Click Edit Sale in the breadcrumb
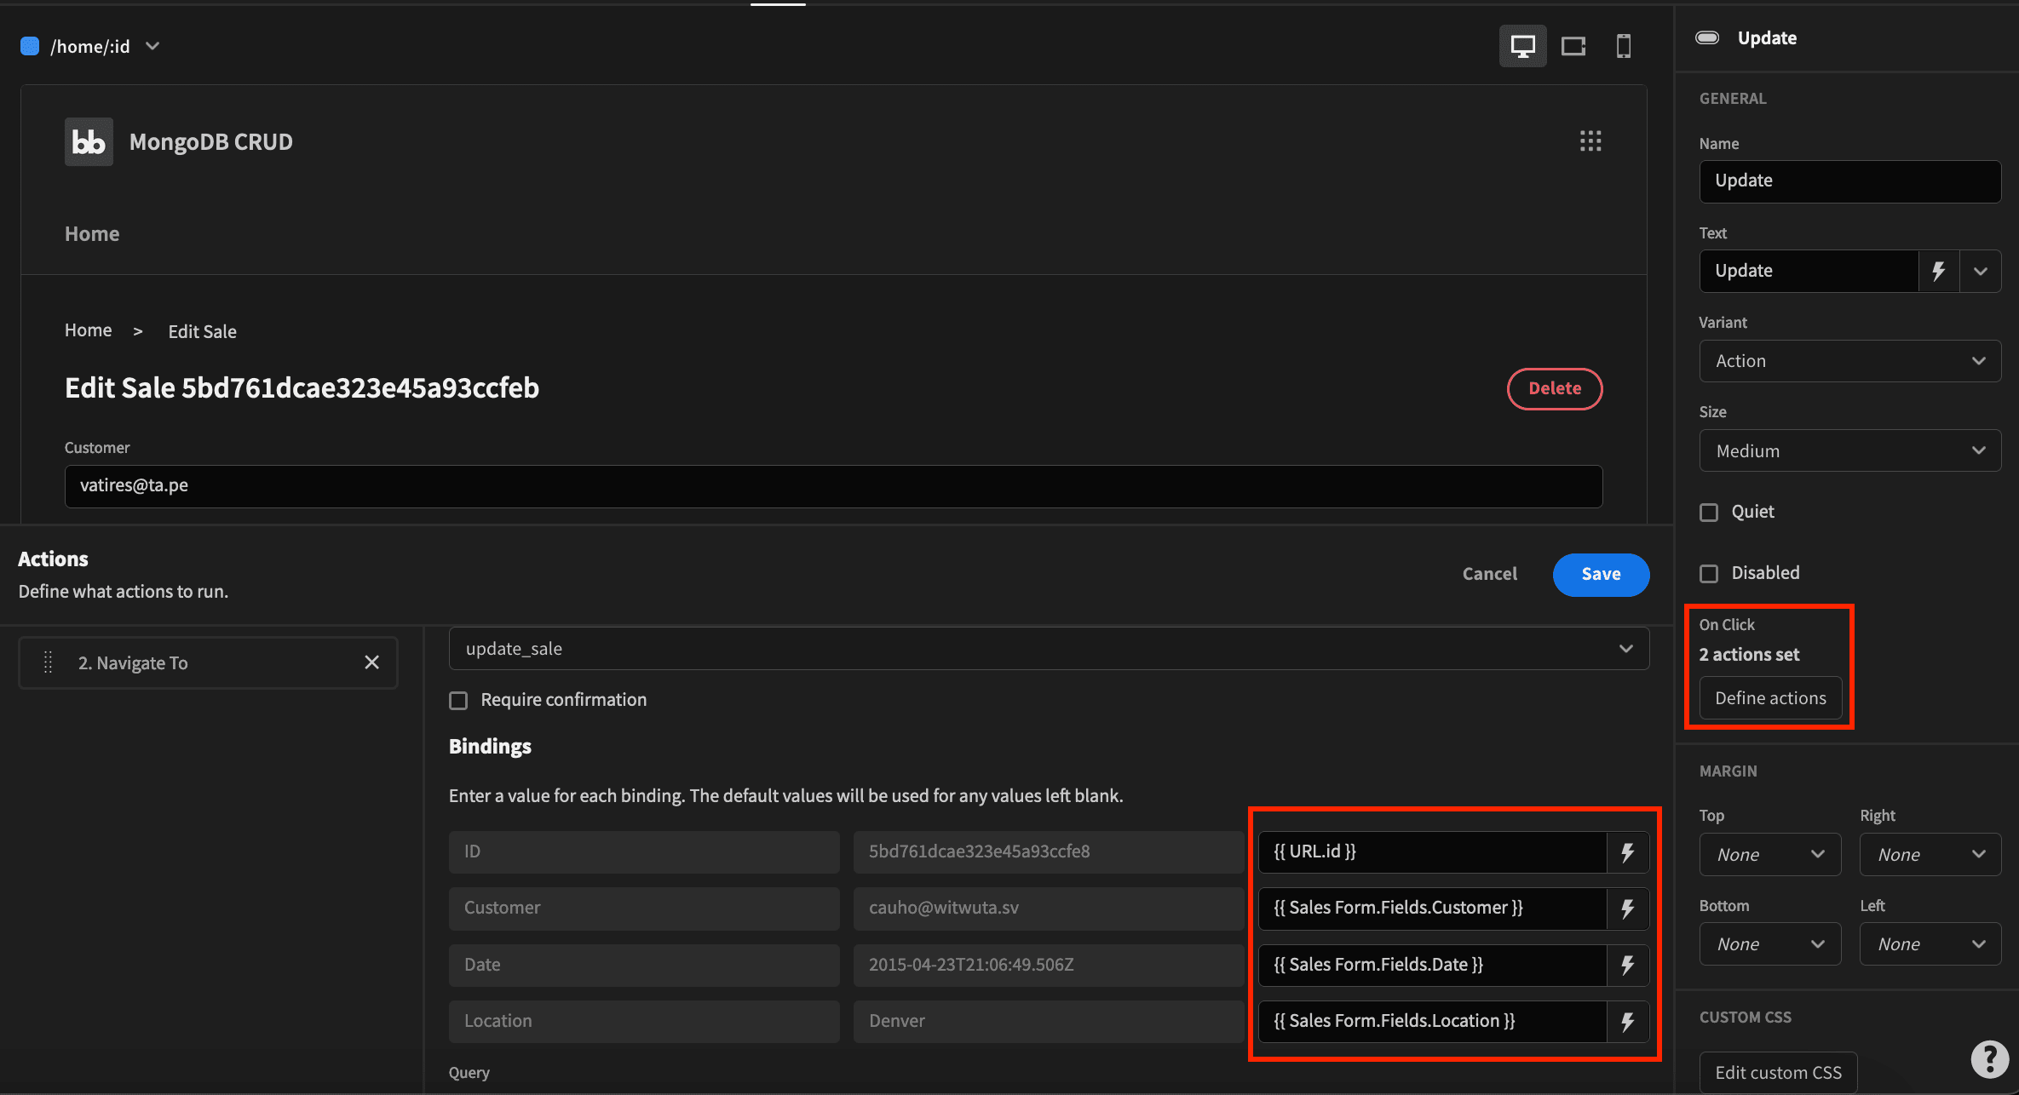 coord(202,332)
